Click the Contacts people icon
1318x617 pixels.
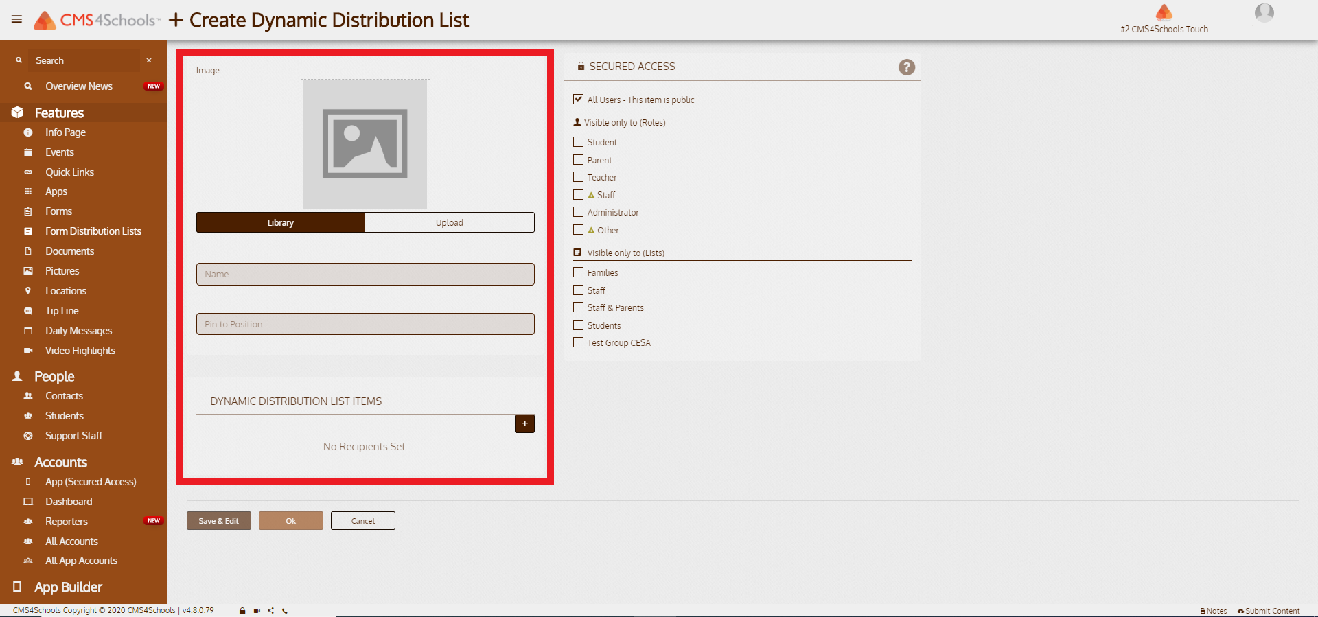pyautogui.click(x=28, y=396)
